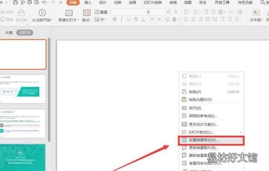The width and height of the screenshot is (269, 171).
Task: Toggle Italic (I) formatting
Action: click(x=121, y=19)
